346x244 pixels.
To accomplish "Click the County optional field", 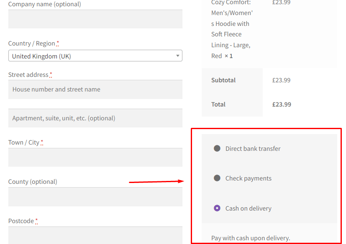I will (x=95, y=197).
